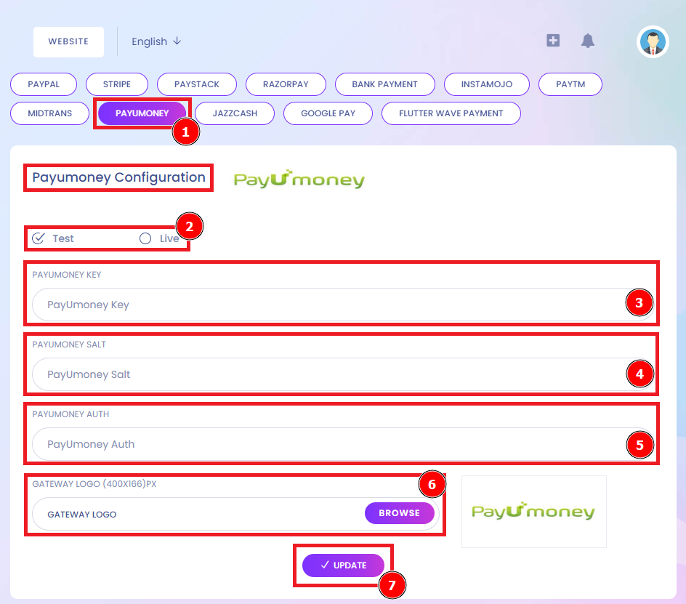Go to the MIDTRANS tab

pyautogui.click(x=50, y=113)
